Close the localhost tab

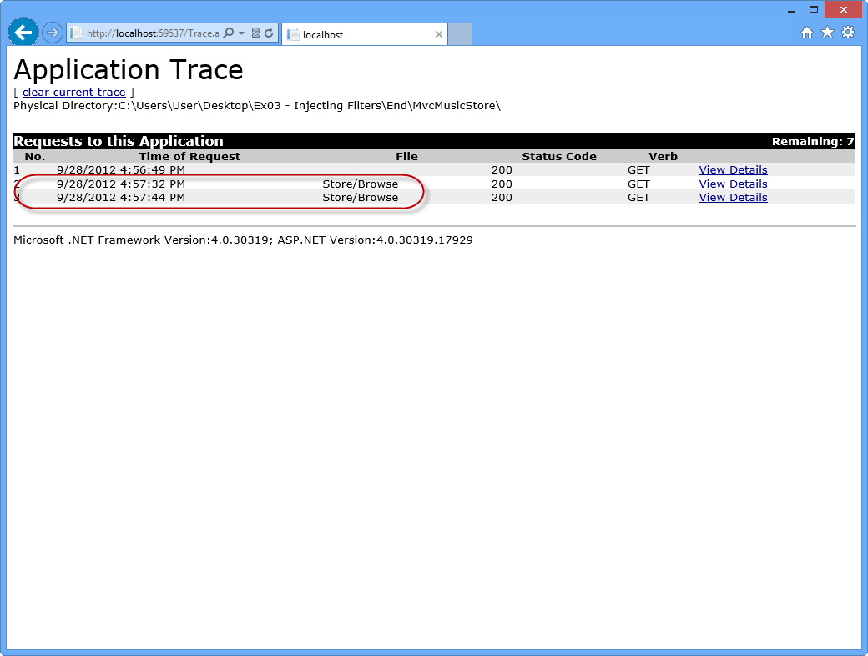(438, 34)
